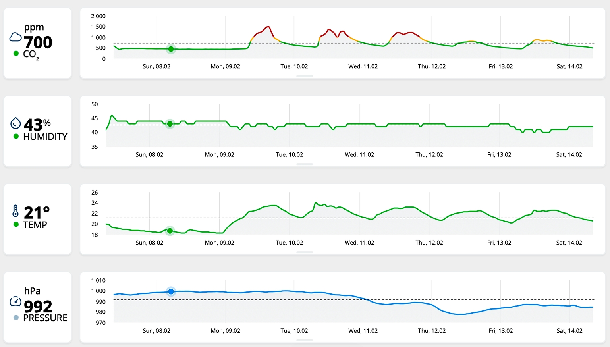Click the pressure gauge icon
Viewport: 610px width, 347px height.
[15, 301]
